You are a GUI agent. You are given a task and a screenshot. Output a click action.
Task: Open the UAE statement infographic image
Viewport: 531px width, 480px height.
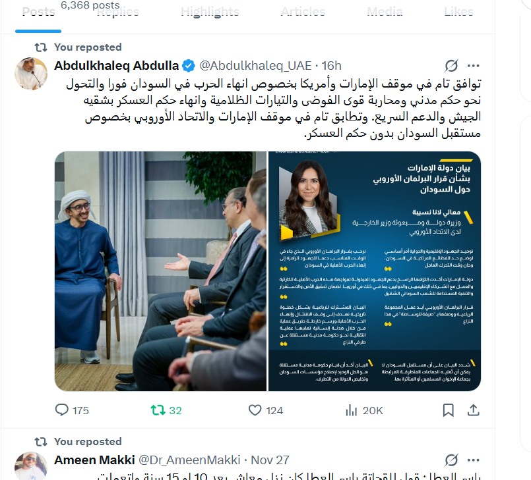point(375,271)
